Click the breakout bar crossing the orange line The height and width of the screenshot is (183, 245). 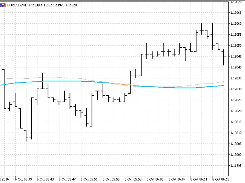(130, 82)
